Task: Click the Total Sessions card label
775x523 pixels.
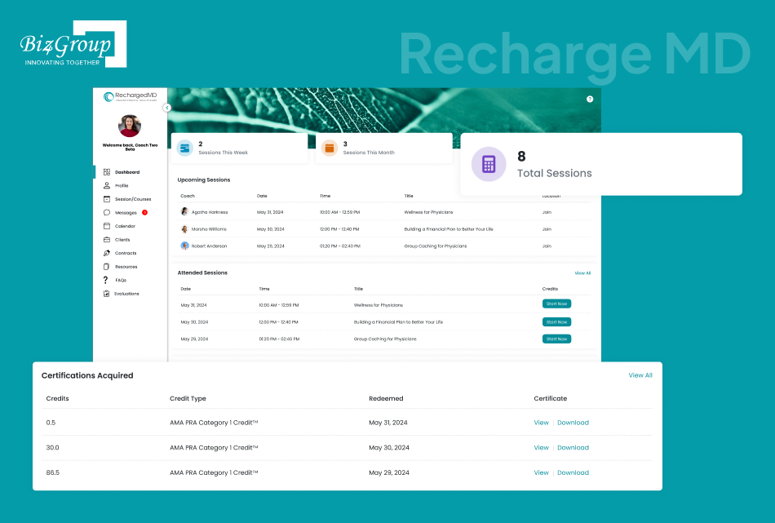Action: click(555, 174)
